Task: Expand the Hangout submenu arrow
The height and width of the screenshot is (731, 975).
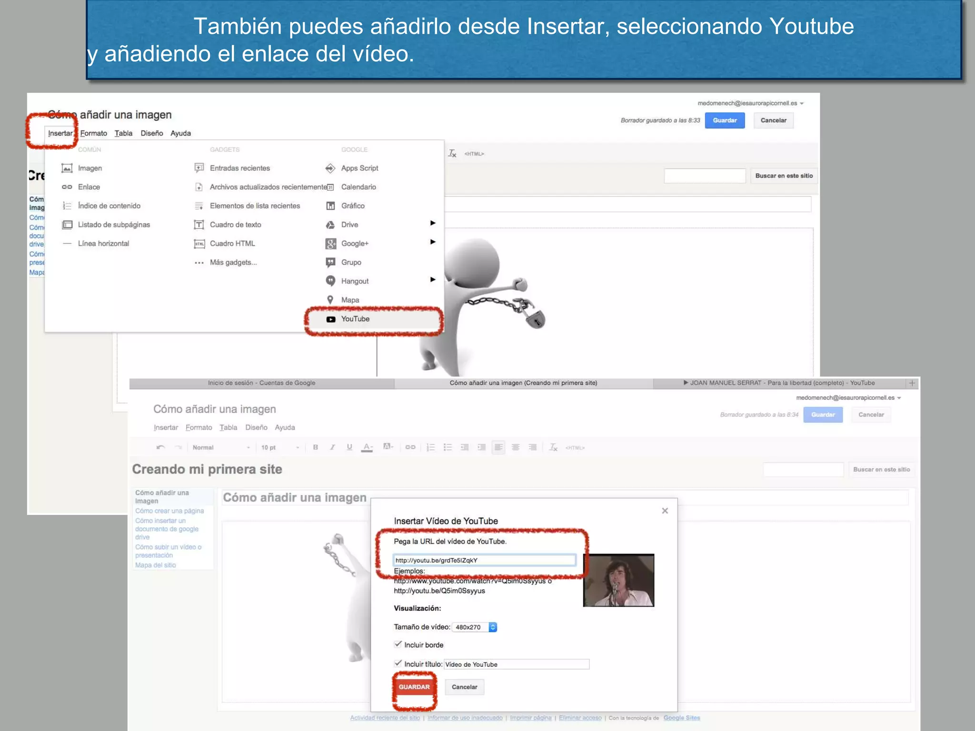Action: click(x=433, y=279)
